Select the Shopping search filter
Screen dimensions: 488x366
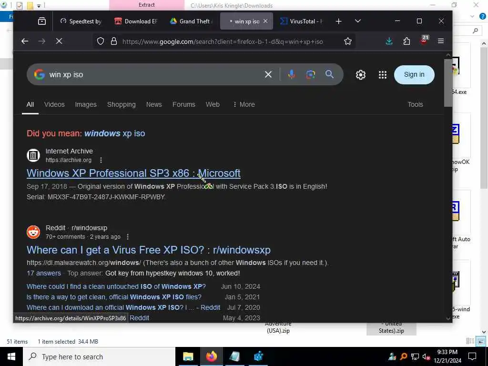coord(122,104)
